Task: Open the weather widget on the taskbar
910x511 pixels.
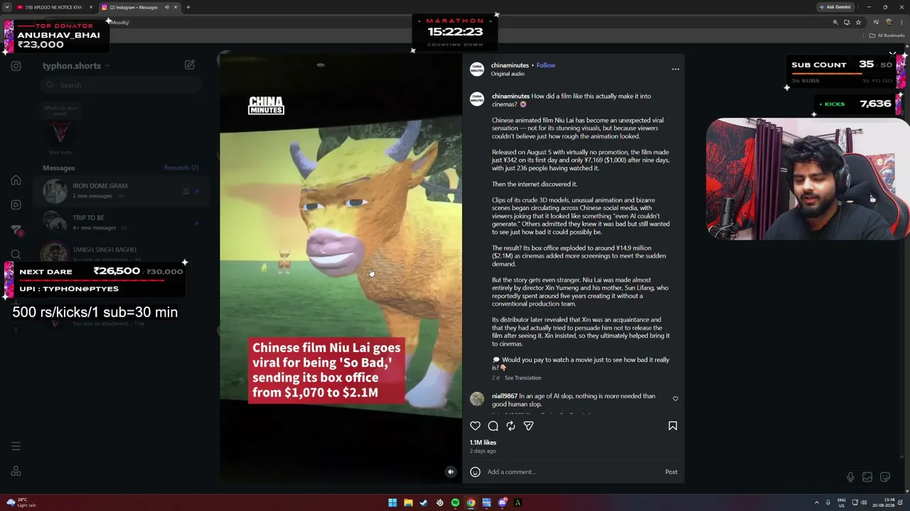Action: point(21,503)
